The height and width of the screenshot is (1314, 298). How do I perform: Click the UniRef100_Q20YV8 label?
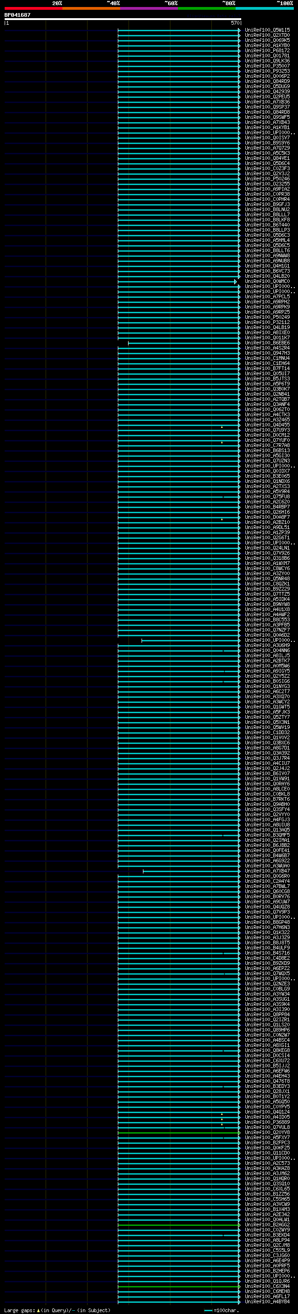click(x=267, y=1133)
